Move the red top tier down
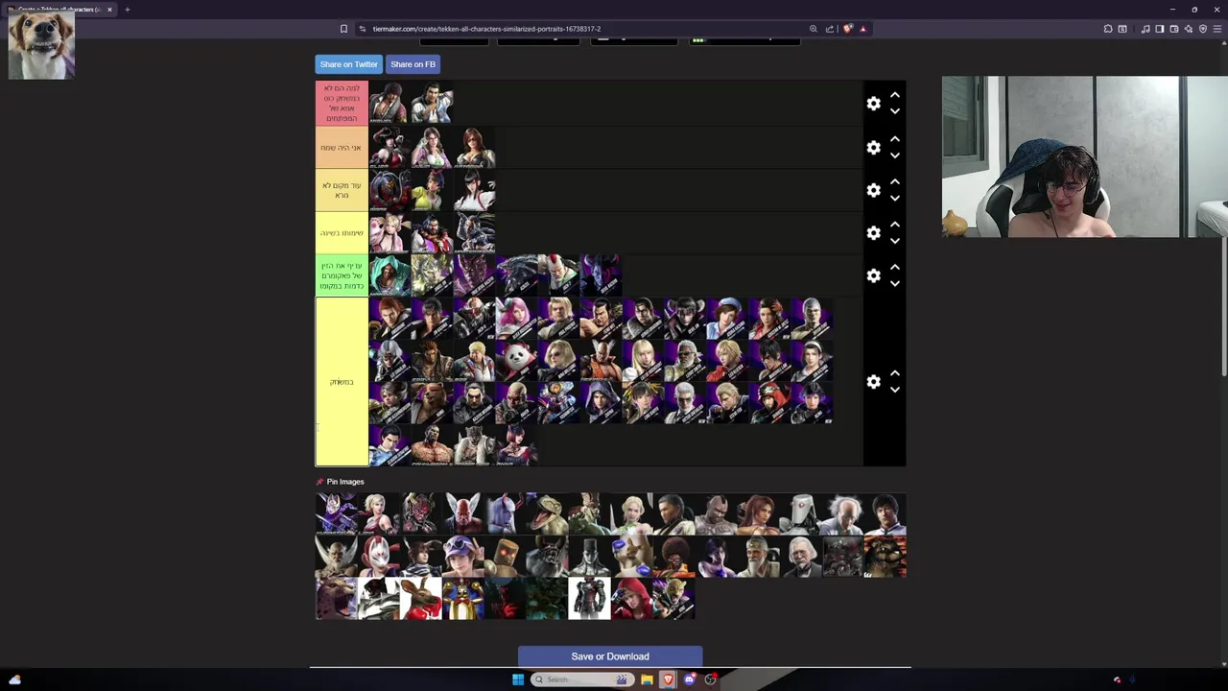1228x691 pixels. click(894, 111)
